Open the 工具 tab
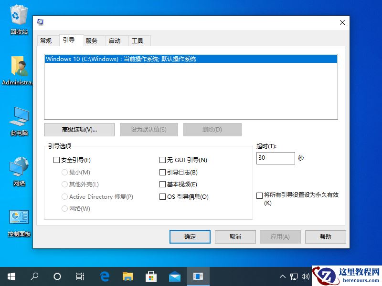The image size is (382, 286). (139, 41)
